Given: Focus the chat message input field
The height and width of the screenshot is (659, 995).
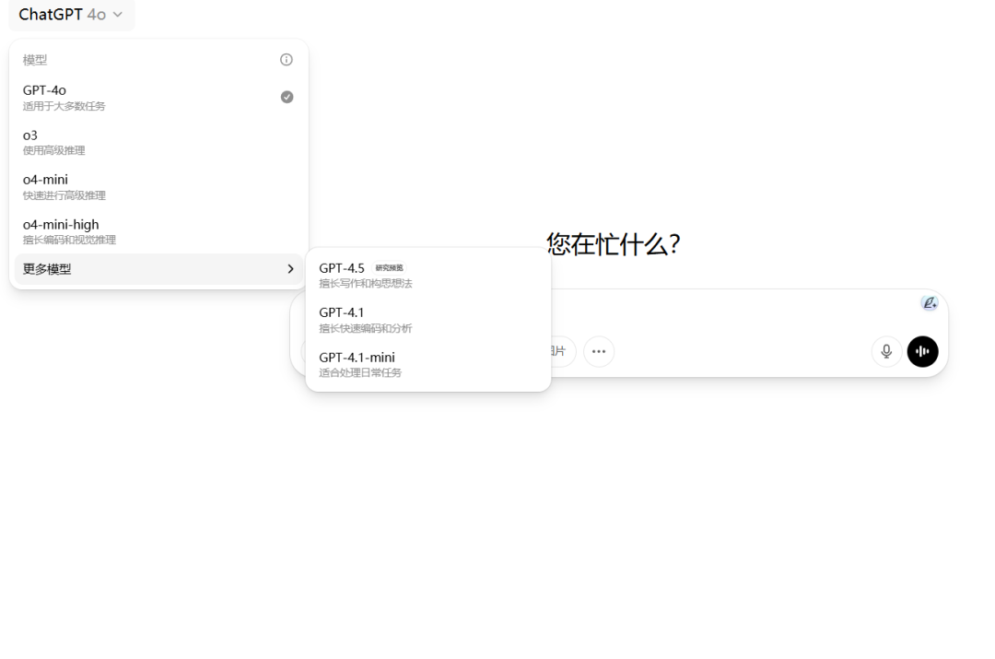Looking at the screenshot, I should click(730, 310).
